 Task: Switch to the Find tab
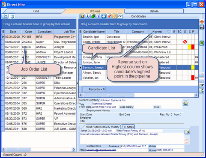point(36,11)
